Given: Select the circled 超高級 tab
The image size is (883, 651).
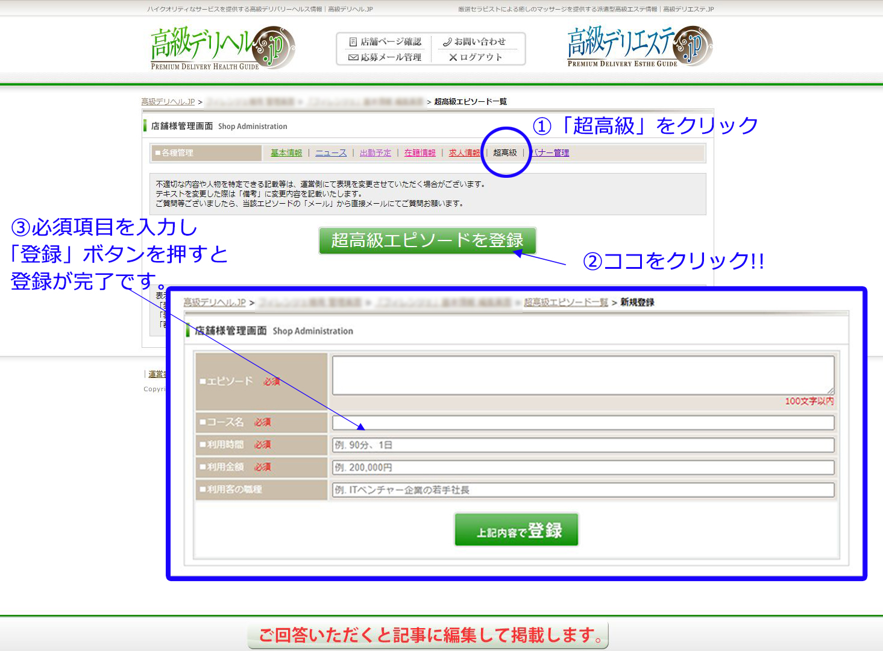Looking at the screenshot, I should pos(505,153).
